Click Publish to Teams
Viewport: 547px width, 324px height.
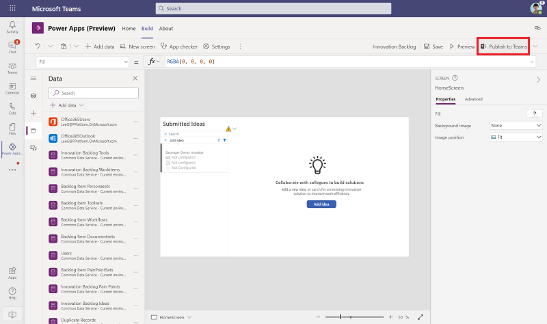(504, 46)
